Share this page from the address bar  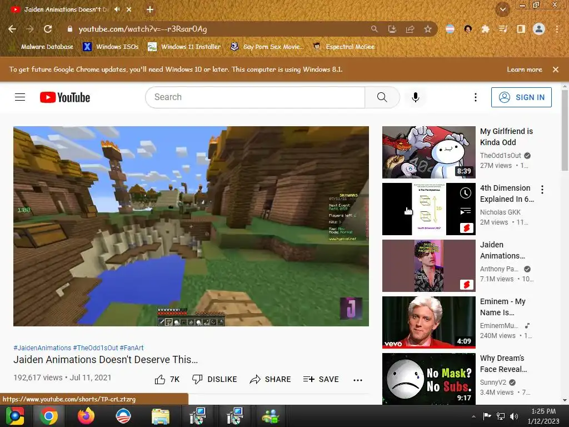tap(410, 29)
